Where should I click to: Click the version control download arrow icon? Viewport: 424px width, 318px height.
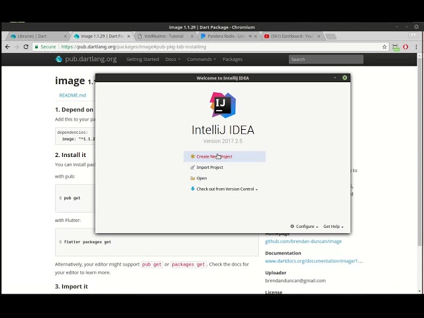pyautogui.click(x=193, y=189)
